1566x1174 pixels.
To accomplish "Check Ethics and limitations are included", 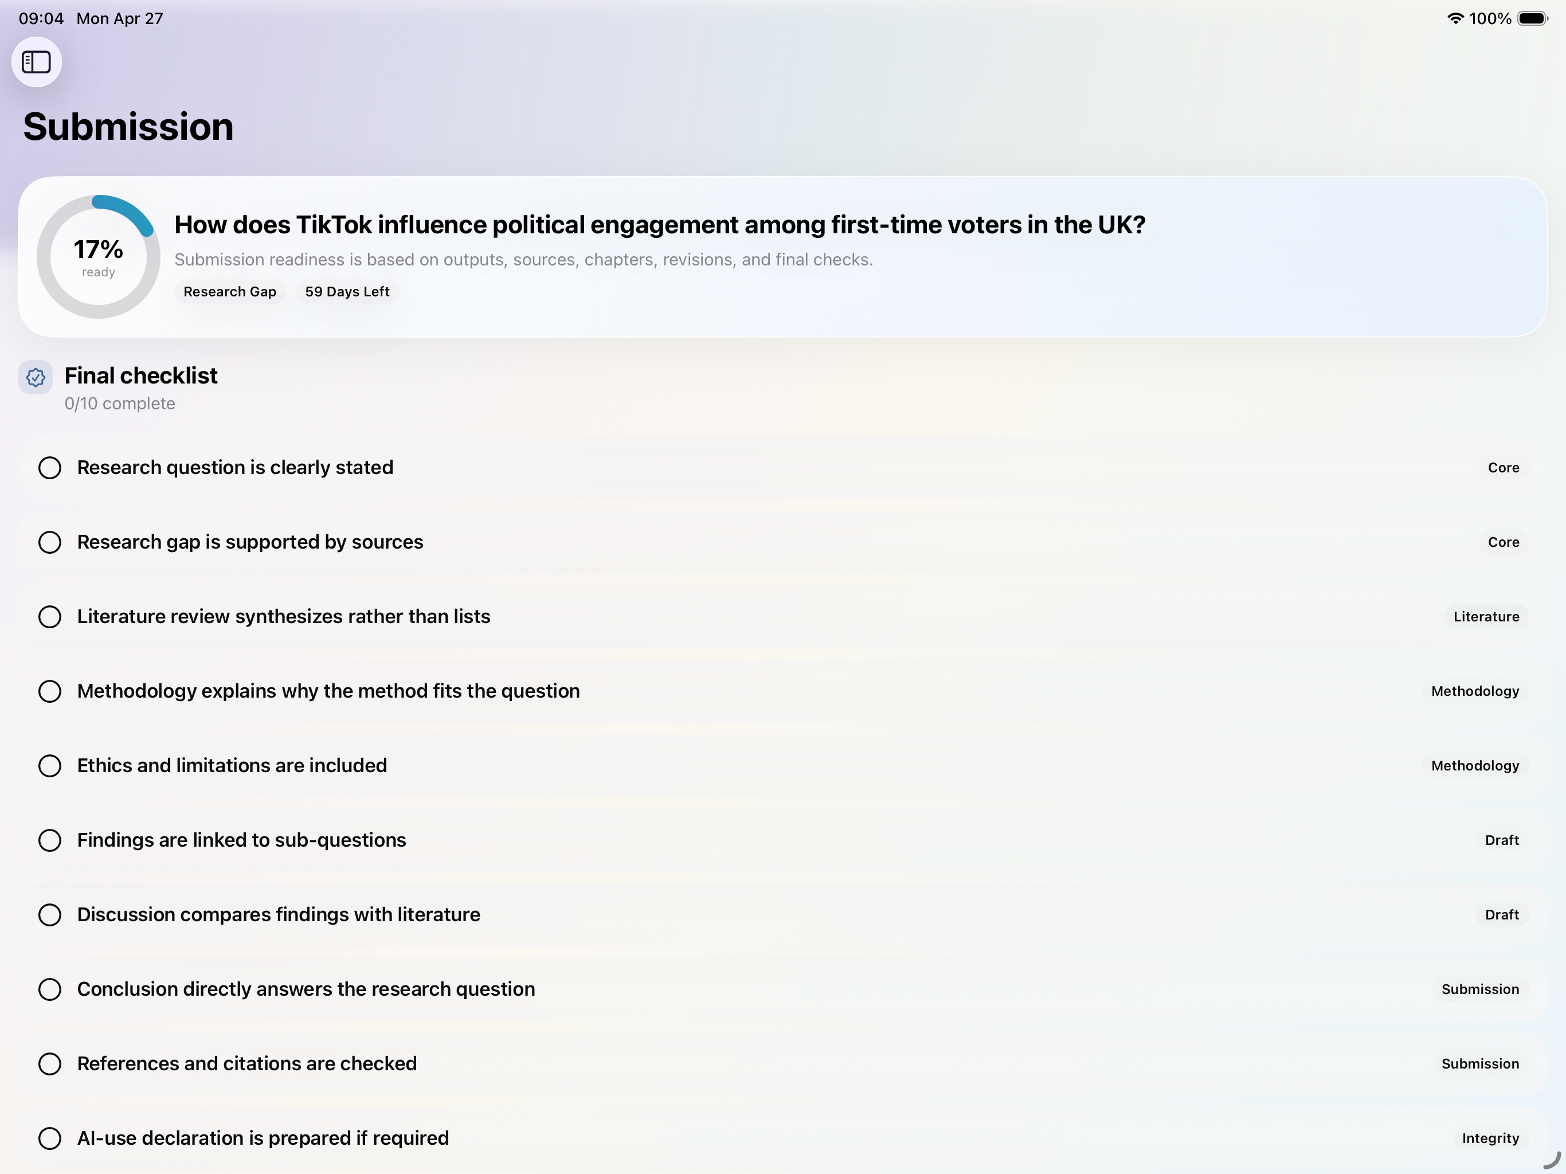I will coord(49,766).
